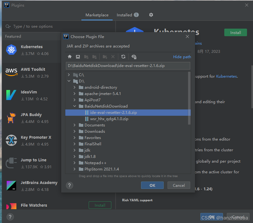The height and width of the screenshot is (223, 253).
Task: Select the Kubernetes plugin icon in list
Action: (x=11, y=50)
